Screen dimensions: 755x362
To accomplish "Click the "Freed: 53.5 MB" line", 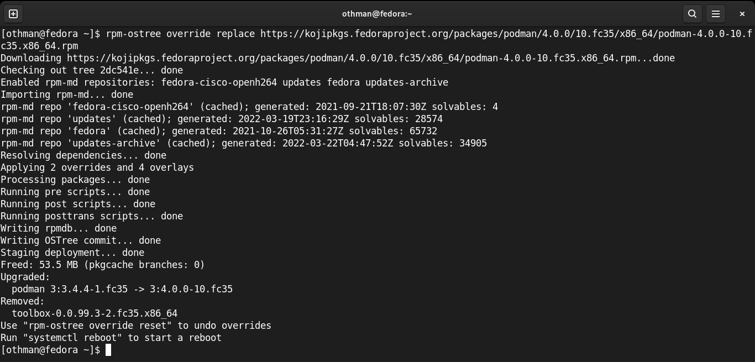I will point(103,265).
